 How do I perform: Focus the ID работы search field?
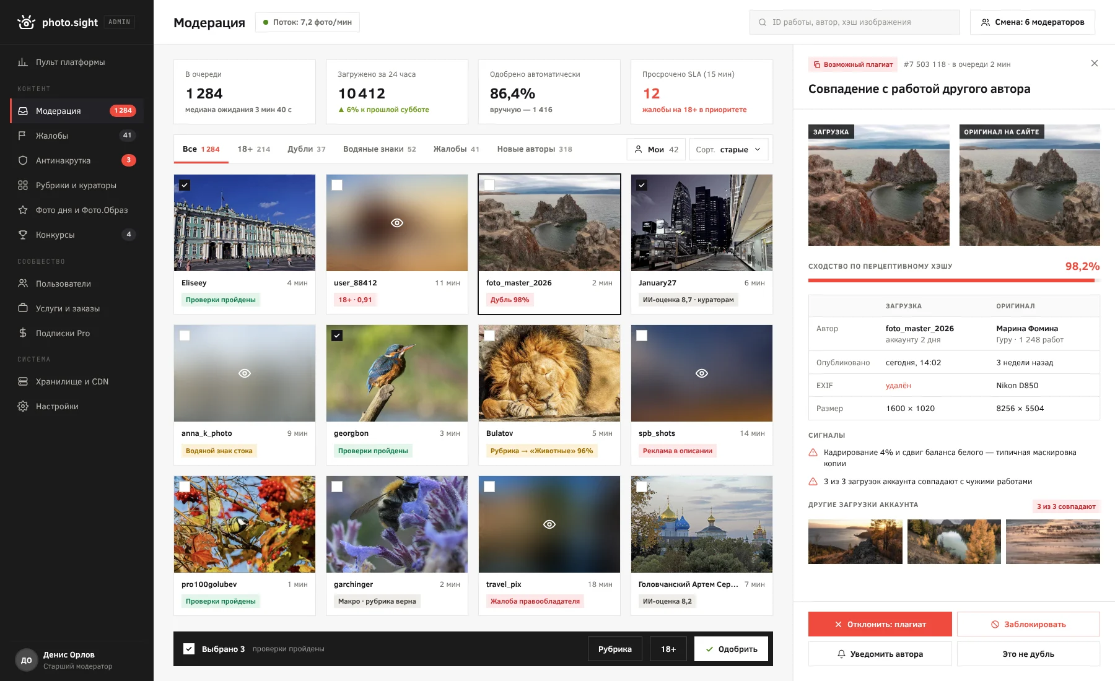coord(855,22)
